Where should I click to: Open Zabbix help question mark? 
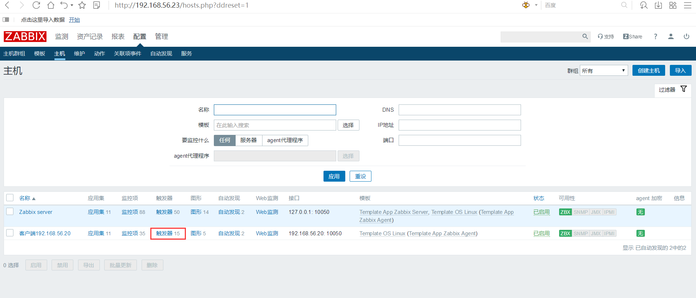click(655, 37)
